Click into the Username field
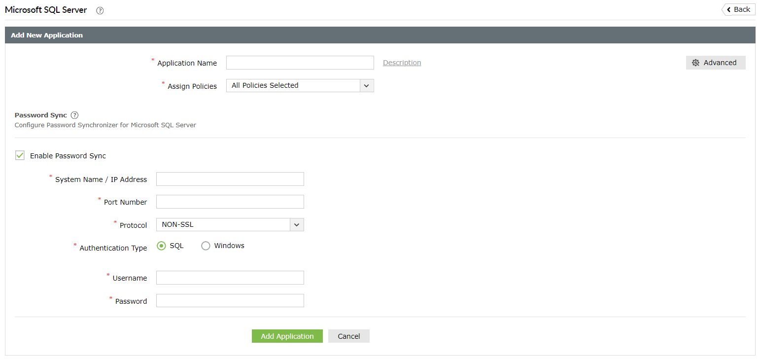Viewport: 760px width, 359px height. coord(230,278)
